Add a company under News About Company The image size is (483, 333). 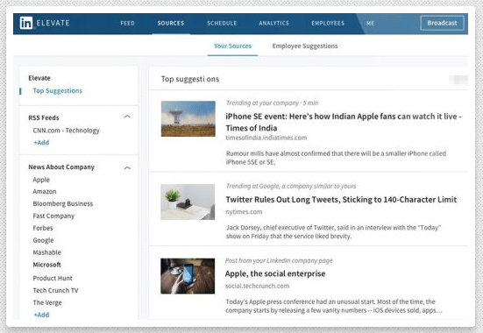pos(41,315)
